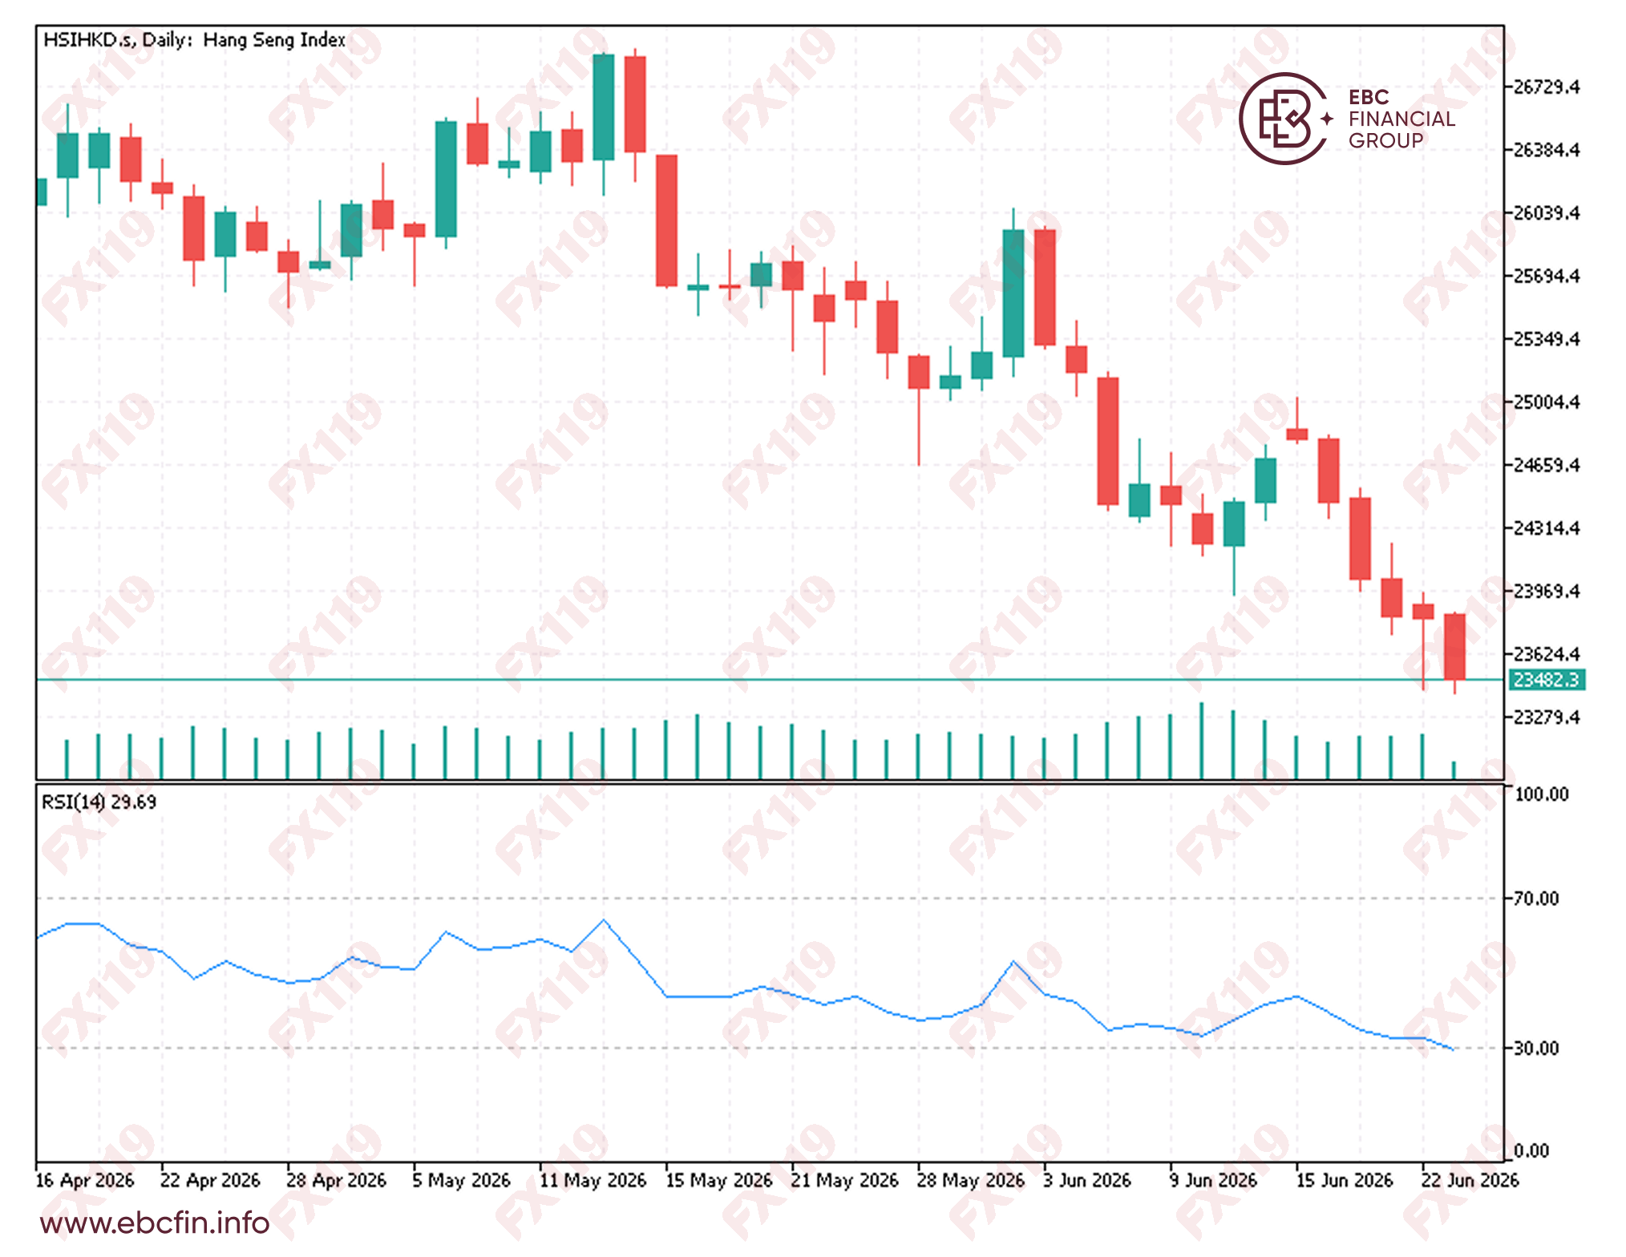Click the 11 May 2026 date marker
The image size is (1626, 1257).
point(593,1180)
